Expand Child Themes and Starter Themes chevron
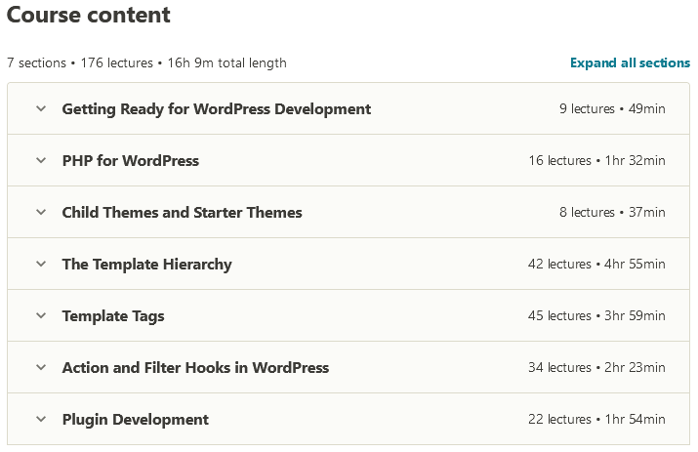The image size is (698, 452). (x=41, y=213)
